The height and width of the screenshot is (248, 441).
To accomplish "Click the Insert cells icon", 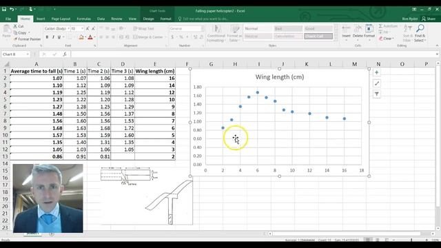I will [346, 29].
